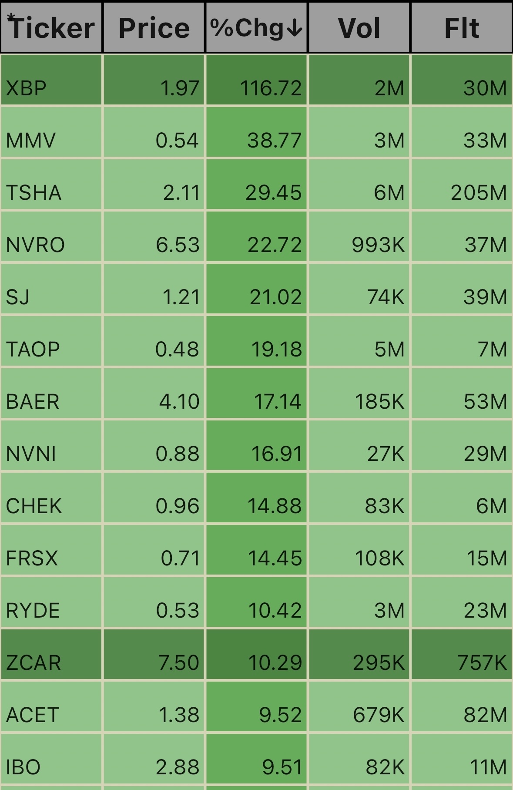Open the TSHA ticker

point(34,193)
